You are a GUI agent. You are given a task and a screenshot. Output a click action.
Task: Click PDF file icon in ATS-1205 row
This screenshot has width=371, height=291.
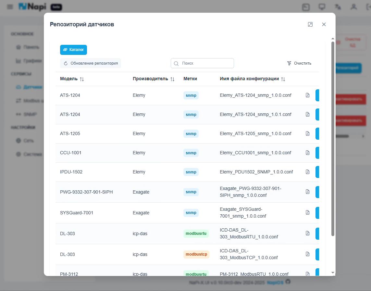click(x=307, y=133)
